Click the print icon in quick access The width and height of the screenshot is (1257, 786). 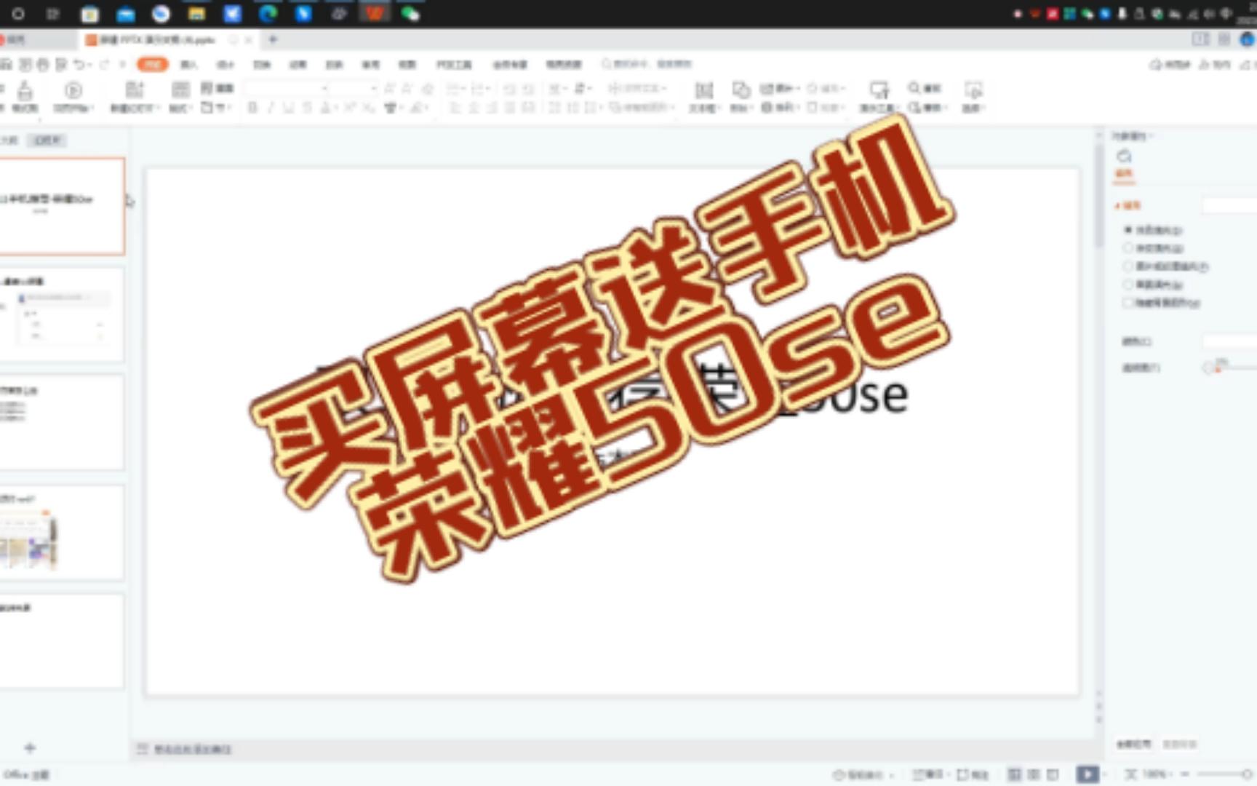[x=43, y=65]
